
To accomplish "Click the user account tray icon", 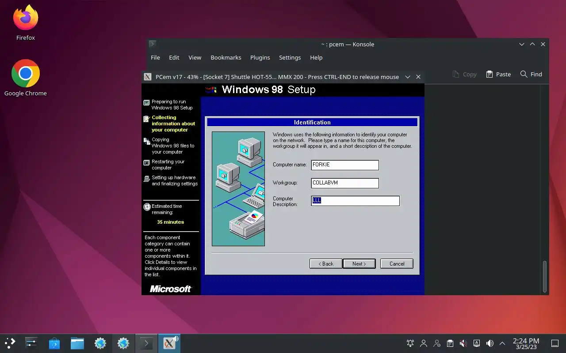I will (424, 343).
